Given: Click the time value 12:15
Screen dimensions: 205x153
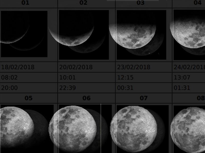Looking at the screenshot, I should (125, 78).
